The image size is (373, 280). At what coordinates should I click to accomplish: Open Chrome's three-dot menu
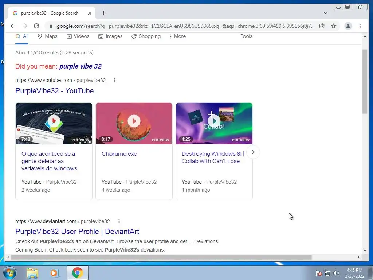[x=360, y=26]
